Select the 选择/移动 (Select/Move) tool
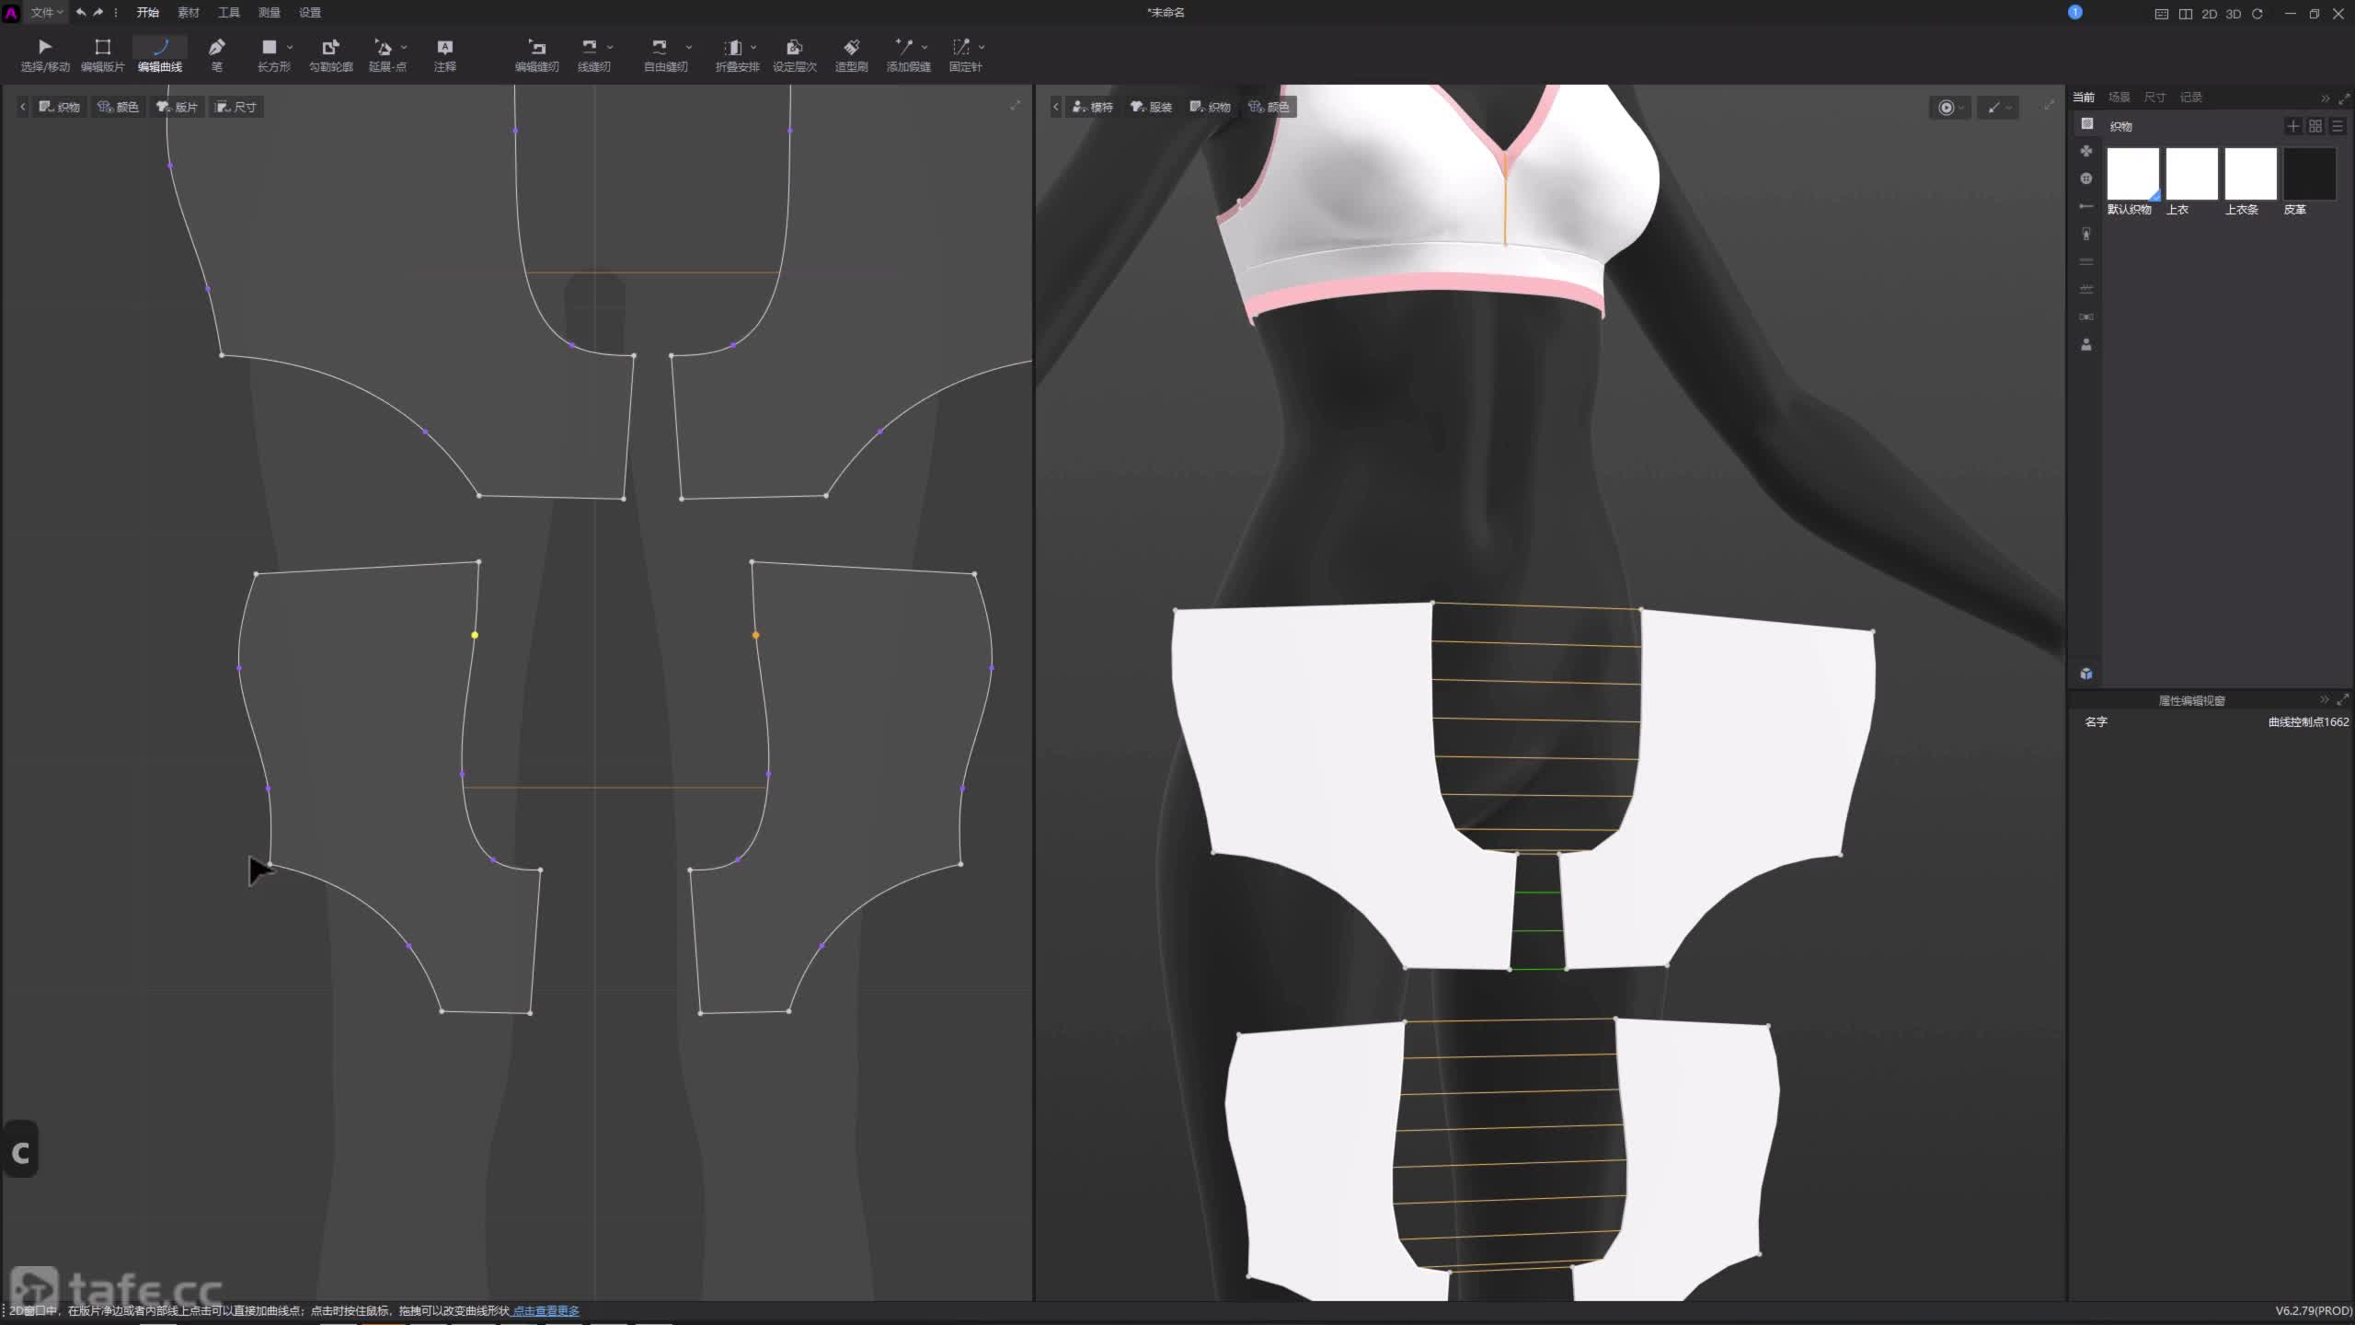The image size is (2355, 1325). [45, 54]
